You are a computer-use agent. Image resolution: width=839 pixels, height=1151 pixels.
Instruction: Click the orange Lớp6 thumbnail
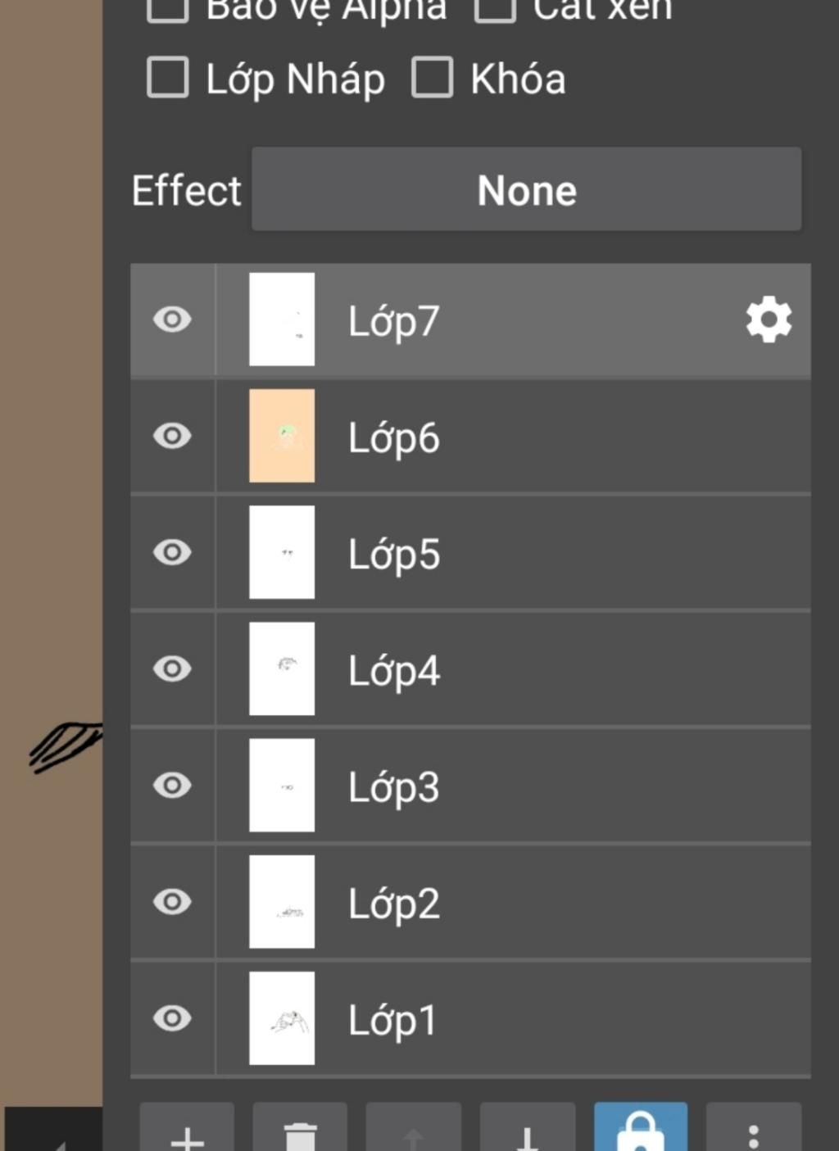coord(282,436)
